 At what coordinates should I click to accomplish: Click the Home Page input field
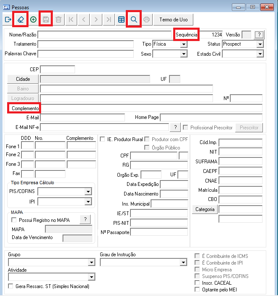pos(211,118)
